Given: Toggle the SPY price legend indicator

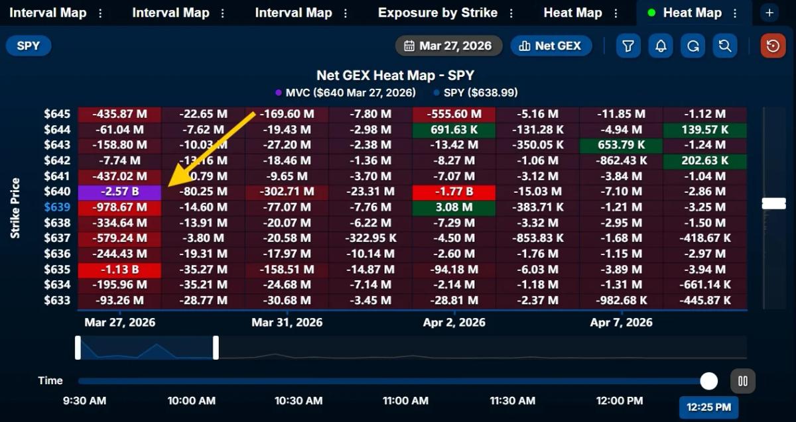Looking at the screenshot, I should coord(437,93).
